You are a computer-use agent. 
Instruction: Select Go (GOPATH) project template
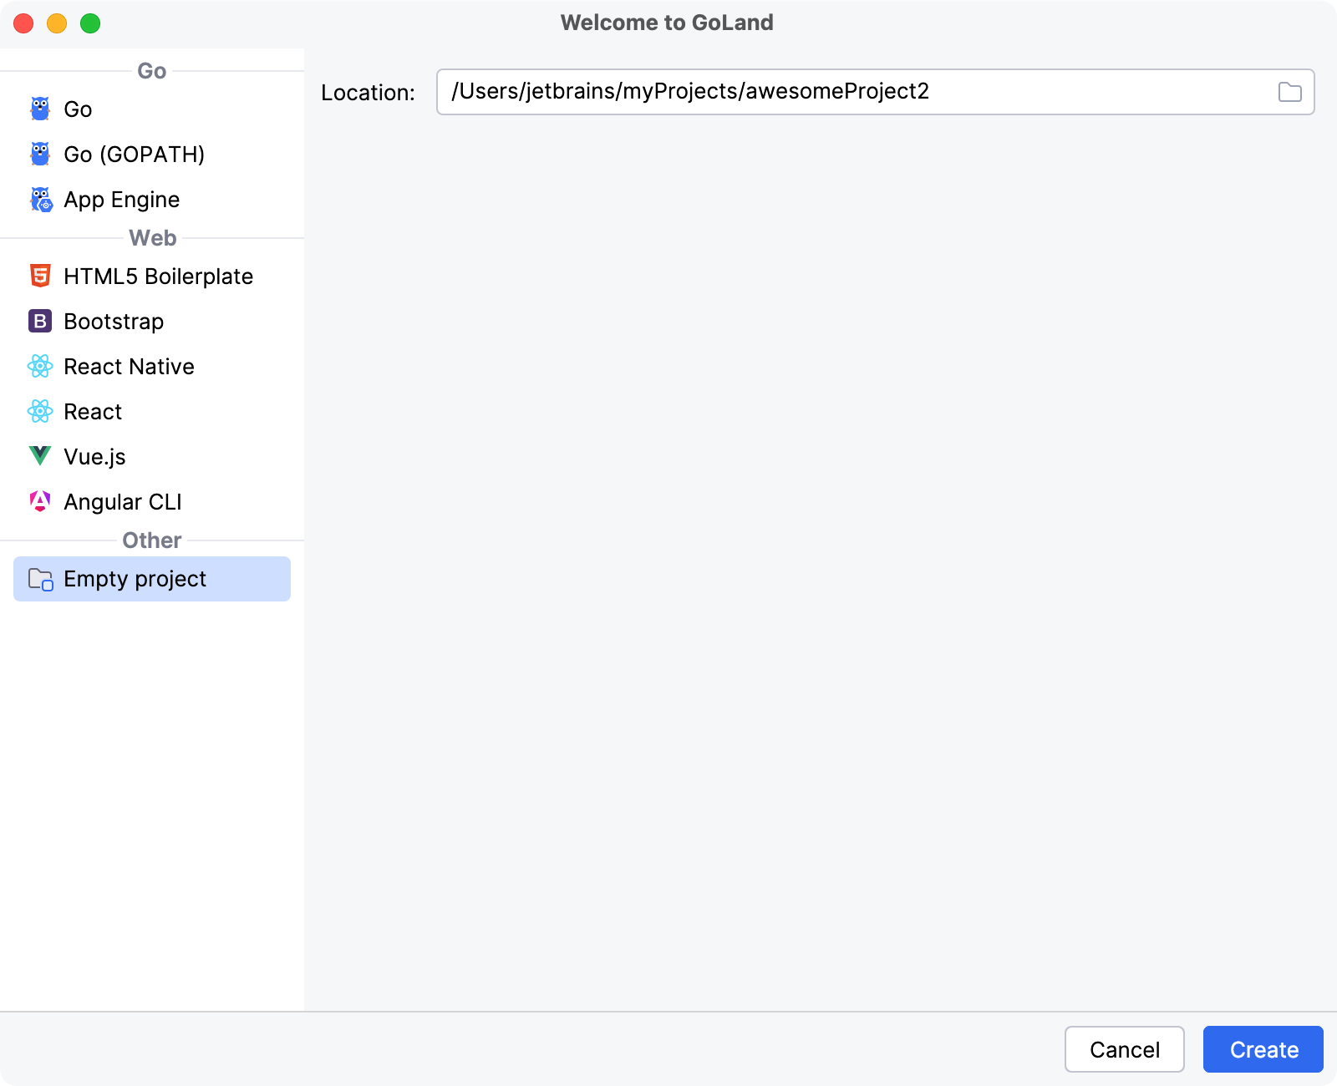(x=134, y=154)
